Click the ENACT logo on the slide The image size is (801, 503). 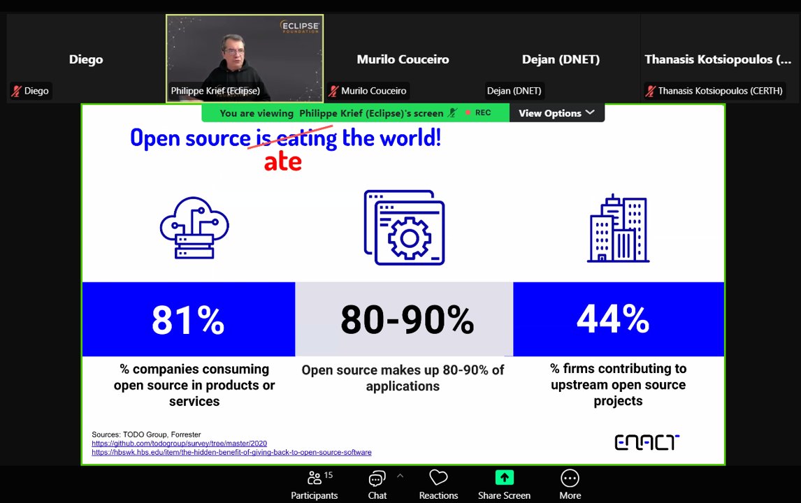click(x=646, y=442)
